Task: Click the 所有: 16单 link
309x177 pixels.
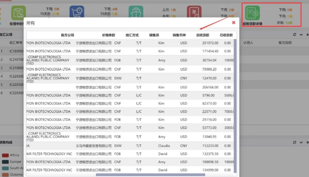Action: coord(285,23)
